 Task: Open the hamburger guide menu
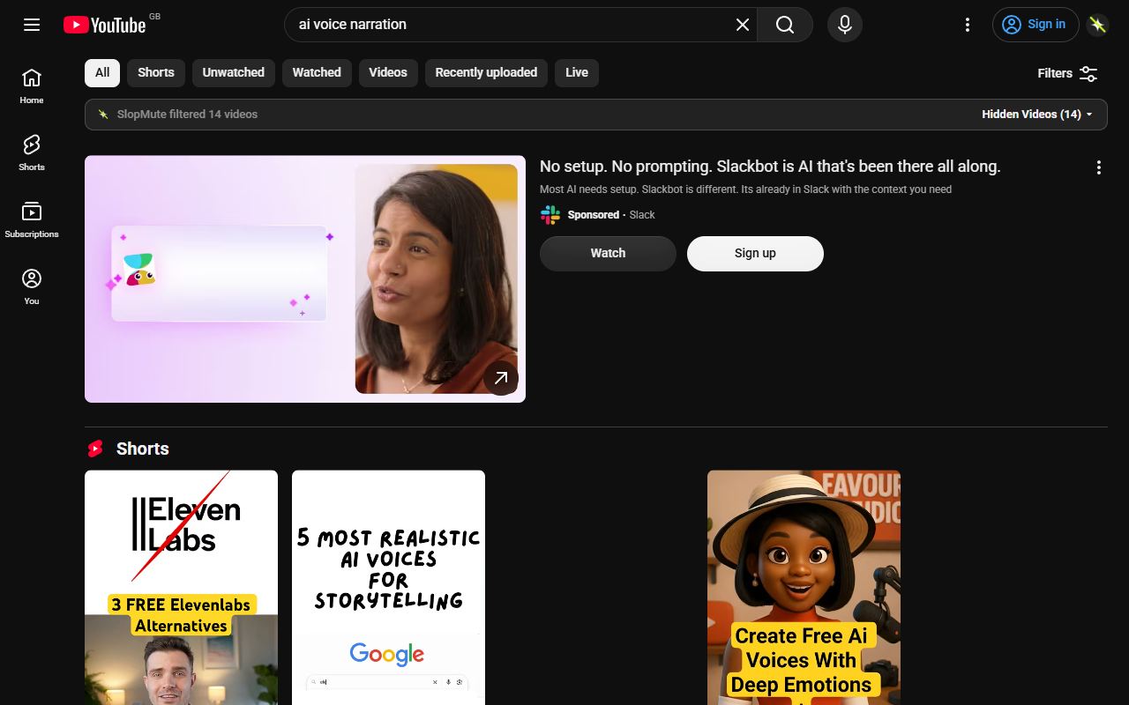(32, 25)
